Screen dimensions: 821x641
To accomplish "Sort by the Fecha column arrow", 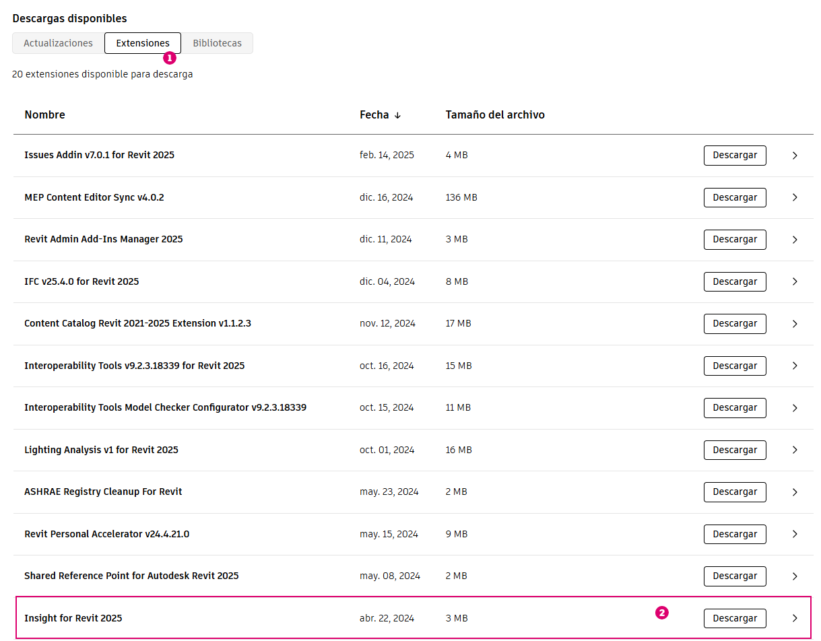I will click(397, 115).
